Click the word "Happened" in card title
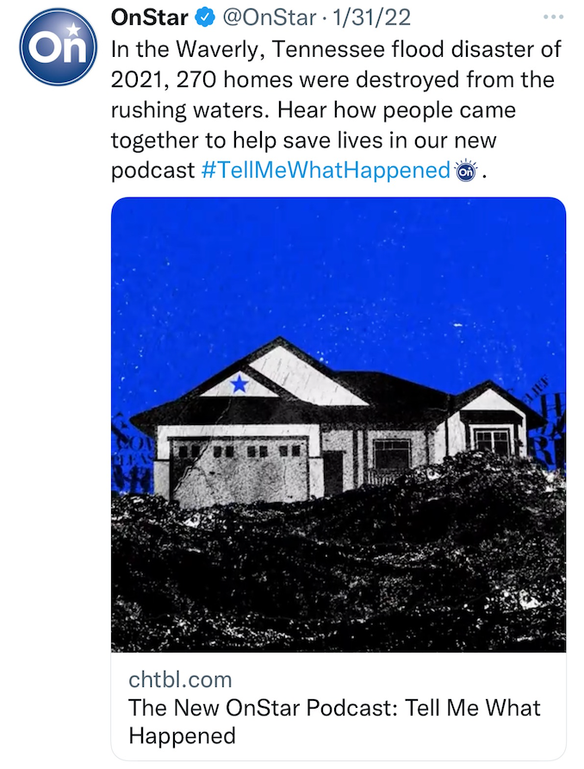Image resolution: width=584 pixels, height=769 pixels. tap(182, 736)
